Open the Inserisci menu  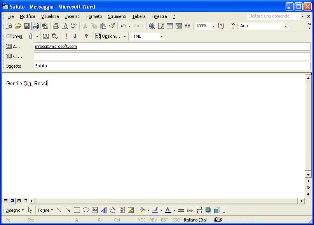[x=73, y=16]
